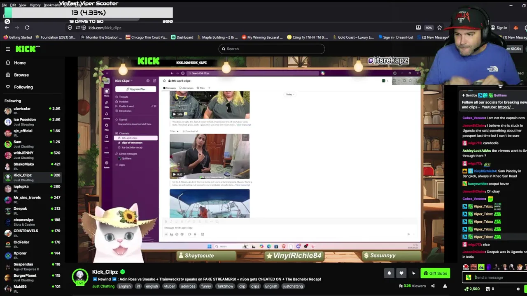Screen dimensions: 527x296
Task: Click the live stream video player
Action: click(x=261, y=160)
